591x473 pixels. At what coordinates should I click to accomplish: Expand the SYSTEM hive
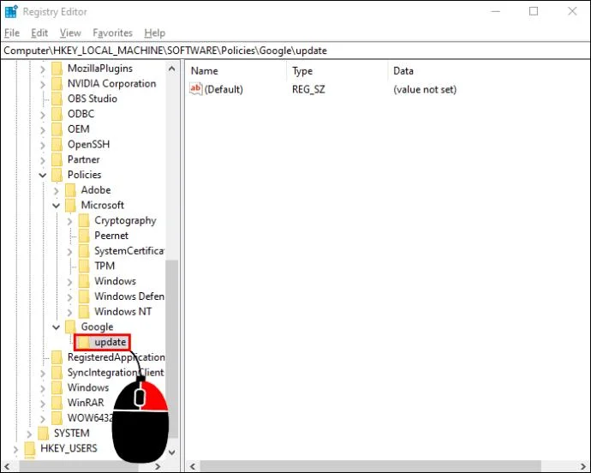point(29,434)
